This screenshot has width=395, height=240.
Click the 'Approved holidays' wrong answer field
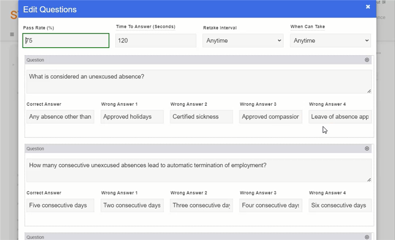point(132,117)
